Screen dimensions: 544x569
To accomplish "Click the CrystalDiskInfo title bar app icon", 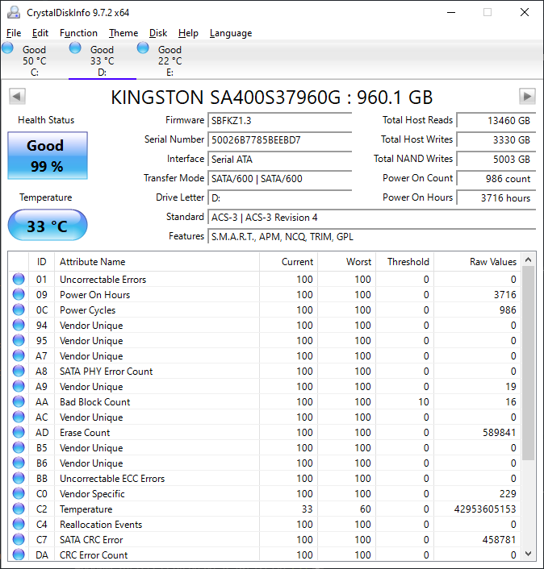I will click(x=14, y=12).
